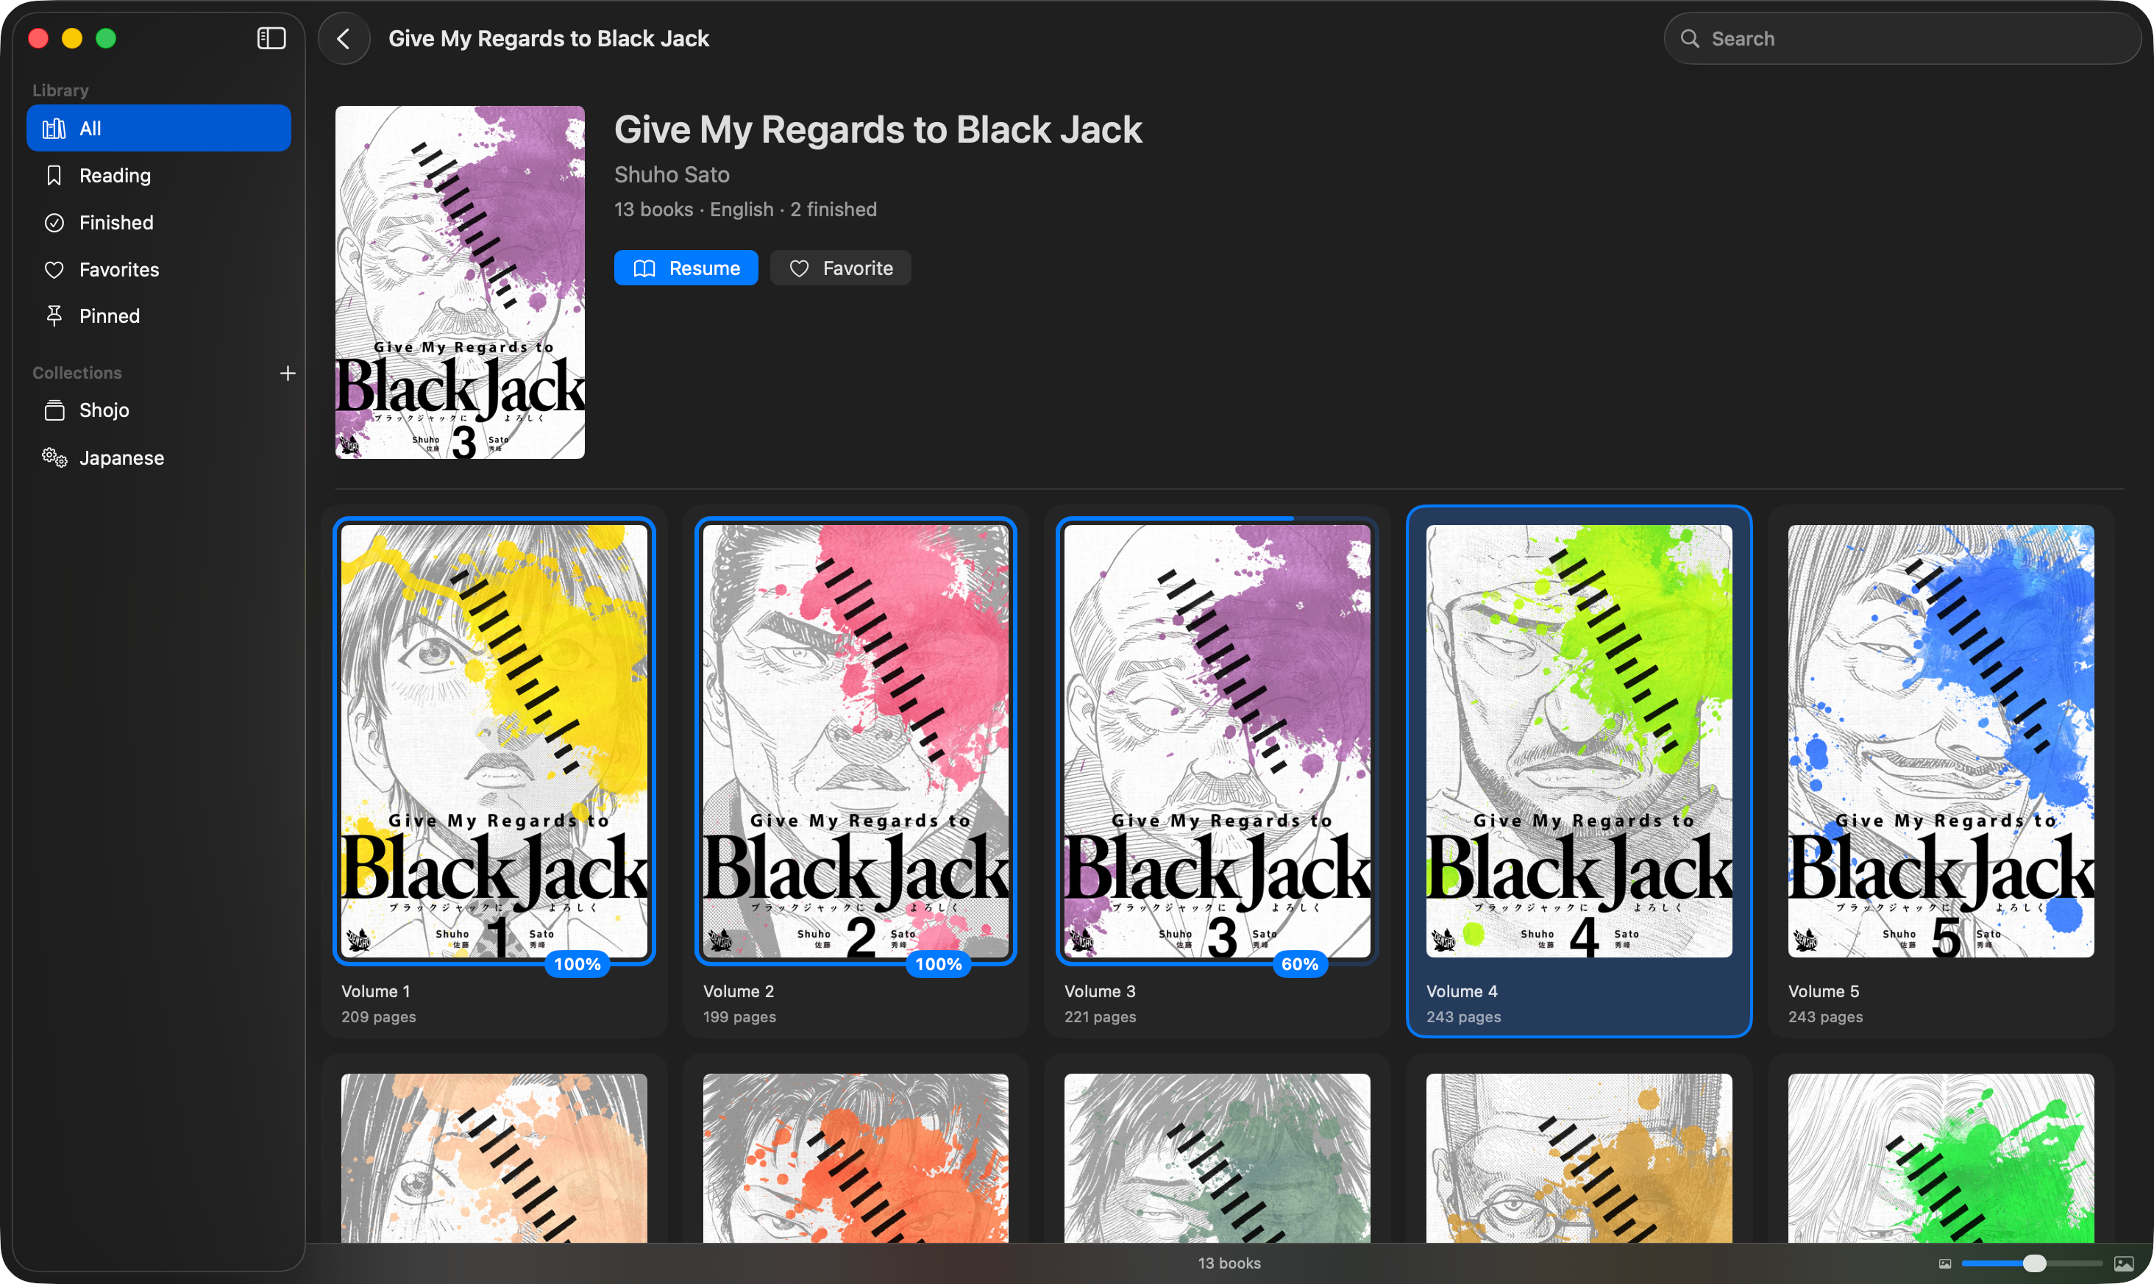Click the 100% badge on Volume 2
This screenshot has height=1284, width=2154.
pos(938,964)
